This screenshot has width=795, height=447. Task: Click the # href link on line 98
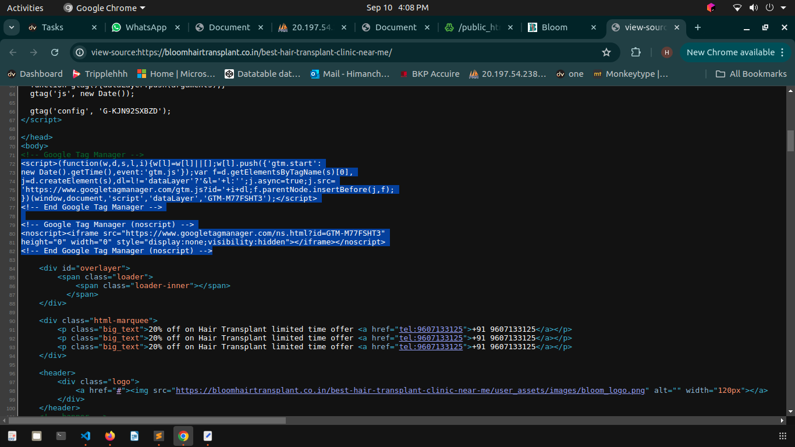point(119,391)
